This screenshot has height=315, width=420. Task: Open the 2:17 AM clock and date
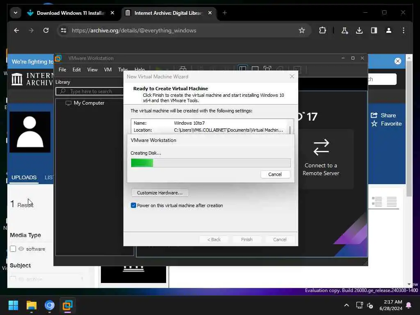(391, 305)
